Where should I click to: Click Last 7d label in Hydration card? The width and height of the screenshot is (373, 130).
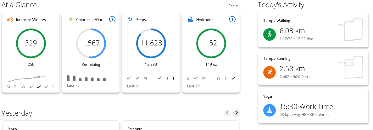click(193, 86)
